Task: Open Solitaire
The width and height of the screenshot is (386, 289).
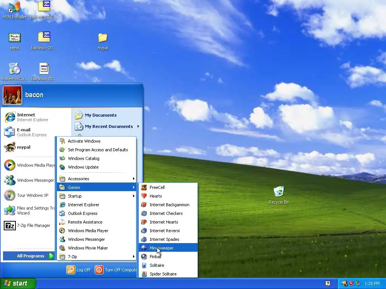Action: [168, 265]
